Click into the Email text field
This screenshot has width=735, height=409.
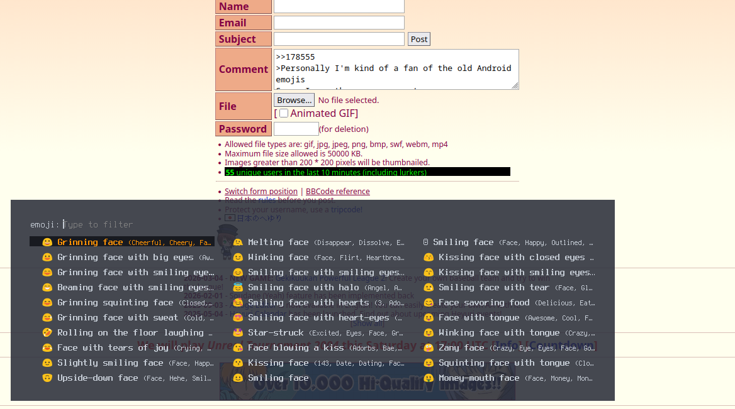(x=339, y=23)
